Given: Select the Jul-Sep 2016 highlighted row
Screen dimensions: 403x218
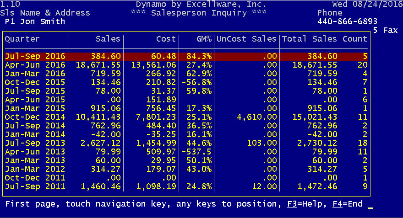Looking at the screenshot, I should pyautogui.click(x=186, y=56).
